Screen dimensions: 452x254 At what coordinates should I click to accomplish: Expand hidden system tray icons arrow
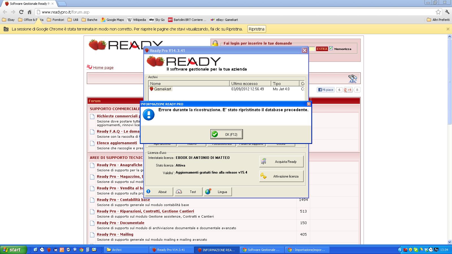400,250
